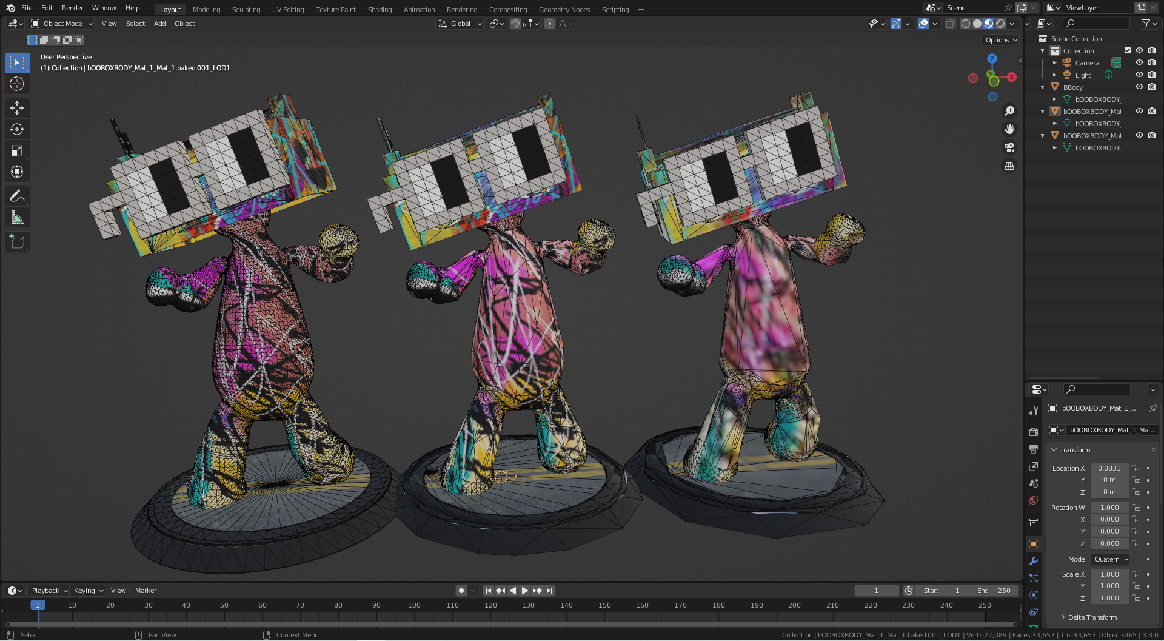1164x641 pixels.
Task: Open the Transform Orientation dropdown showing Global
Action: click(460, 24)
